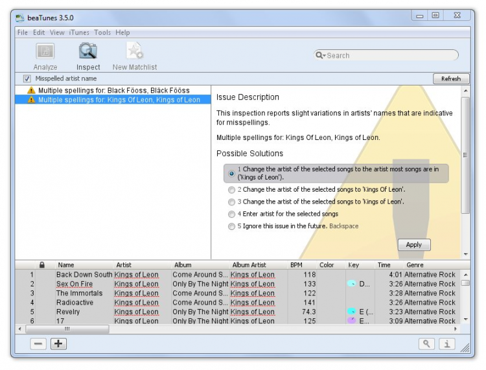
Task: Click the horizontal scrollbar thumb in song table
Action: [x=67, y=329]
